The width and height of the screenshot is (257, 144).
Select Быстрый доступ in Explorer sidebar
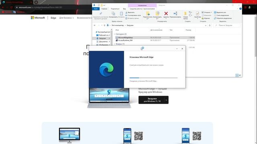pos(103,32)
